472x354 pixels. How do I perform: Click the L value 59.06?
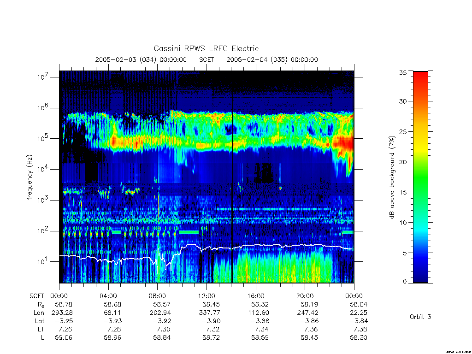(x=64, y=338)
